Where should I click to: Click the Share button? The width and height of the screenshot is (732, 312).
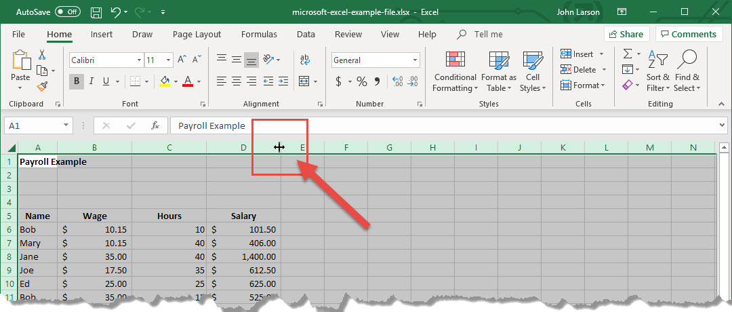[626, 34]
